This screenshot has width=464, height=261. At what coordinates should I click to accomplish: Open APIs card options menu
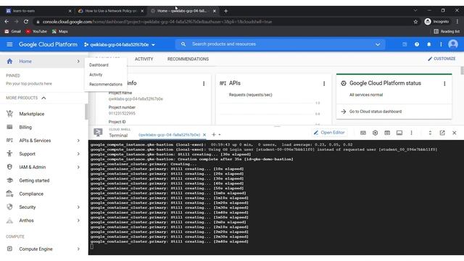(324, 84)
